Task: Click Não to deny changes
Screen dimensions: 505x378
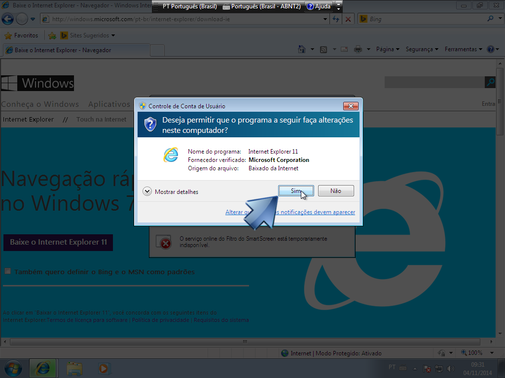Action: coord(336,190)
